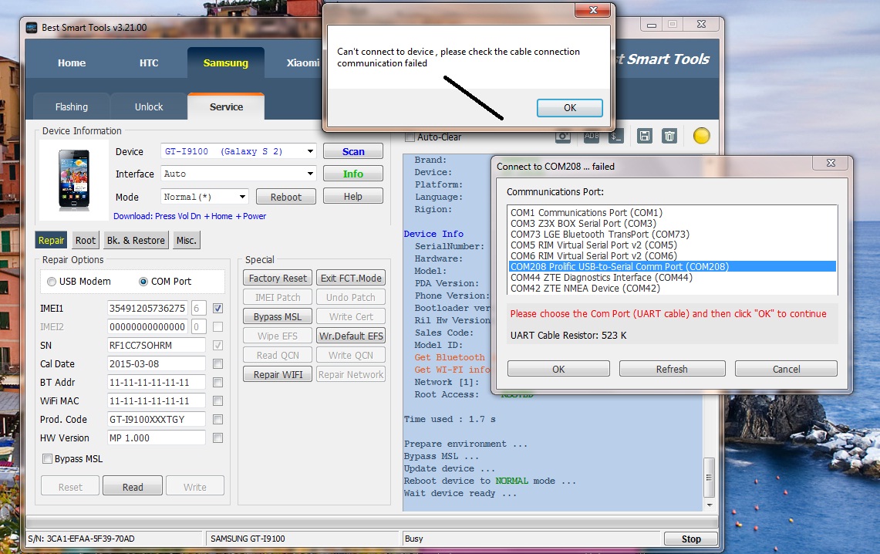
Task: Select COM3 Z3X BOX Serial Port
Action: click(x=583, y=224)
